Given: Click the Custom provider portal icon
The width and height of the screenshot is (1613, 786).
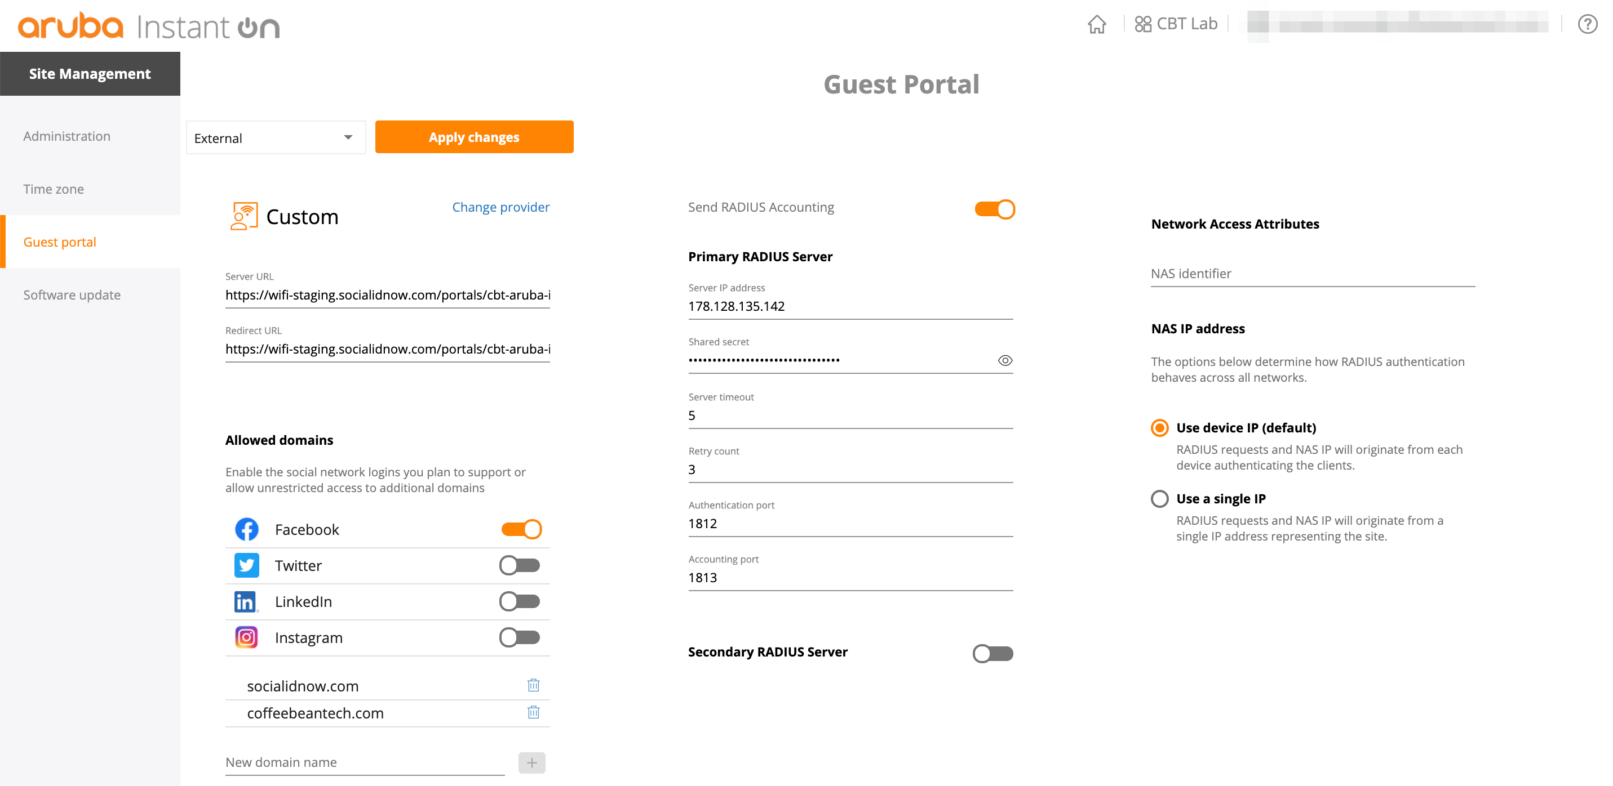Looking at the screenshot, I should [243, 216].
